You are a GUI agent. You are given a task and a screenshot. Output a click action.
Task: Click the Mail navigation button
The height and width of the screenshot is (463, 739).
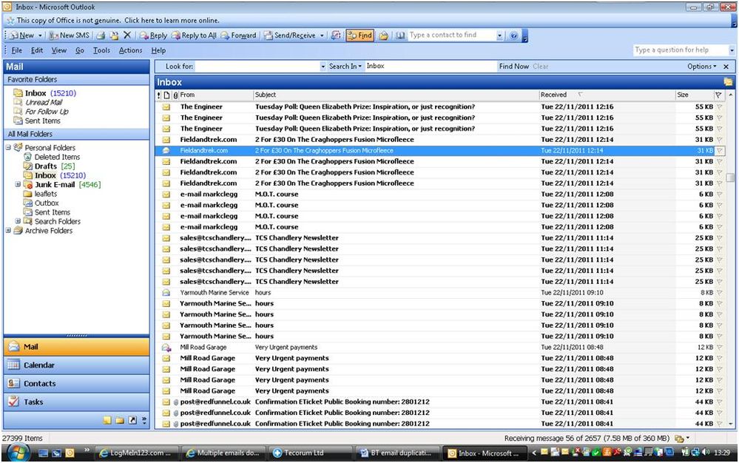click(76, 347)
